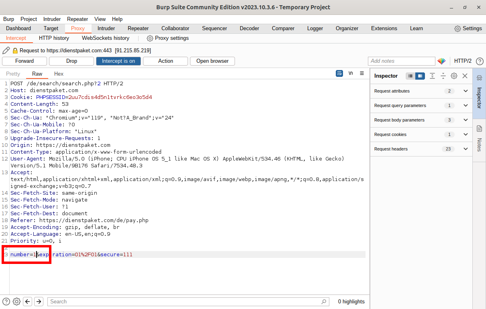Turn off the Intercept is on toggle
The width and height of the screenshot is (486, 309).
tap(118, 61)
